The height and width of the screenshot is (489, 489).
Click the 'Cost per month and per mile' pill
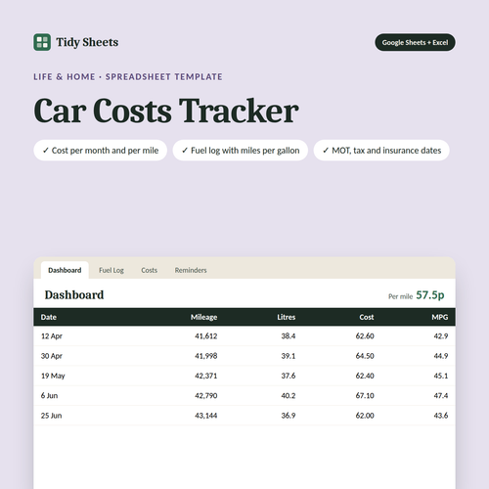point(101,151)
